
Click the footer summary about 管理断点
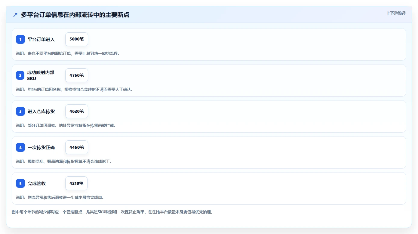click(x=112, y=212)
